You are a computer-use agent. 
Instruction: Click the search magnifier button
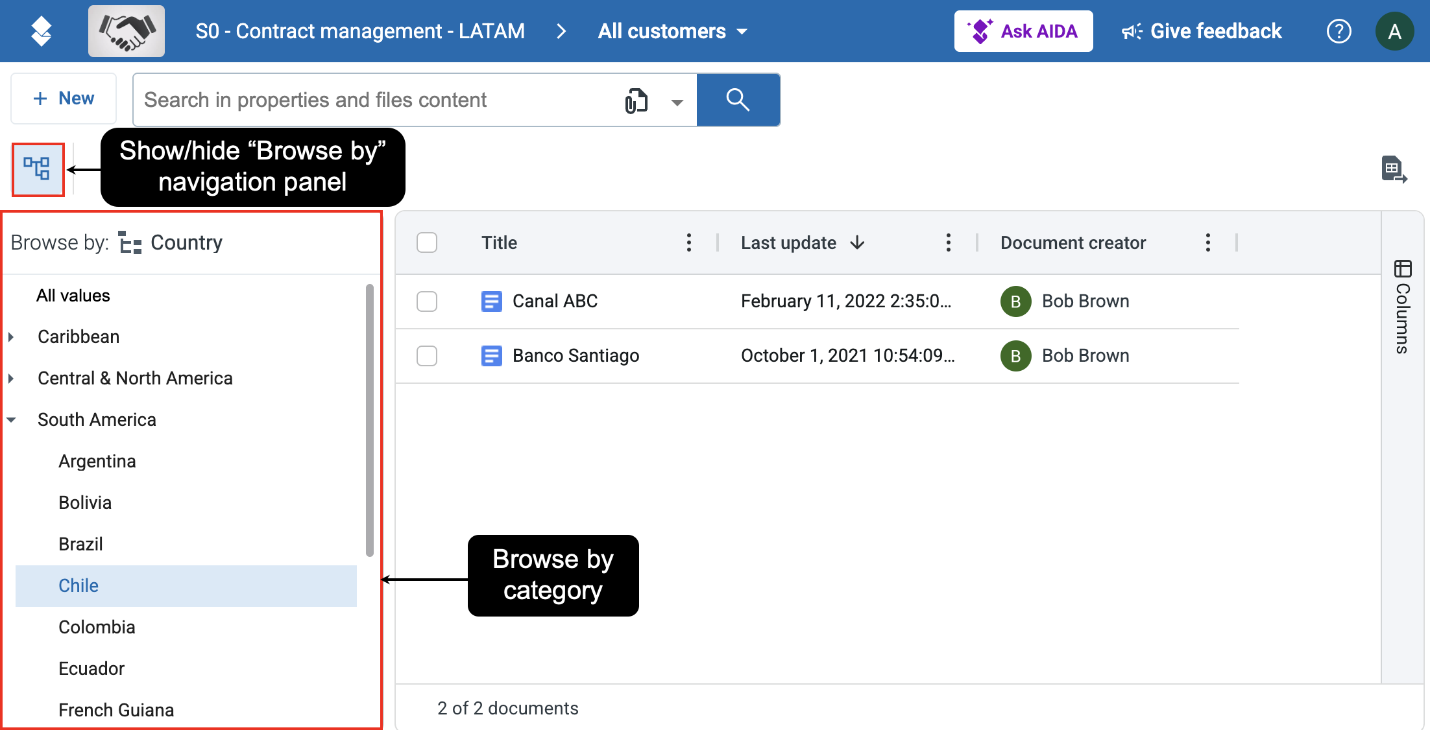click(738, 100)
